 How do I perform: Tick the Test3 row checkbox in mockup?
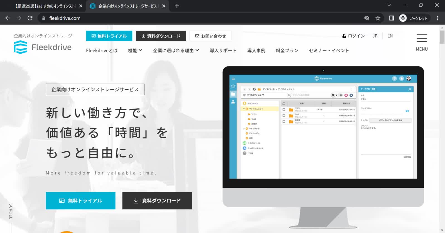point(284,116)
